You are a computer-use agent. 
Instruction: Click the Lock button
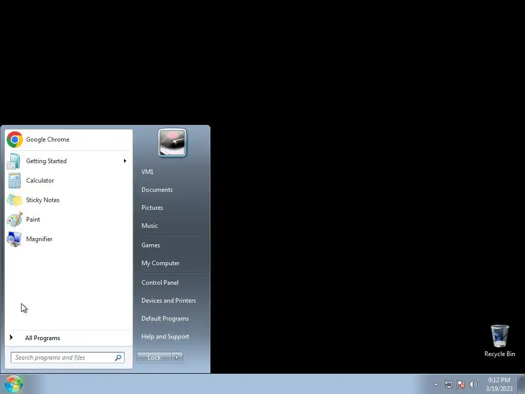pos(154,358)
